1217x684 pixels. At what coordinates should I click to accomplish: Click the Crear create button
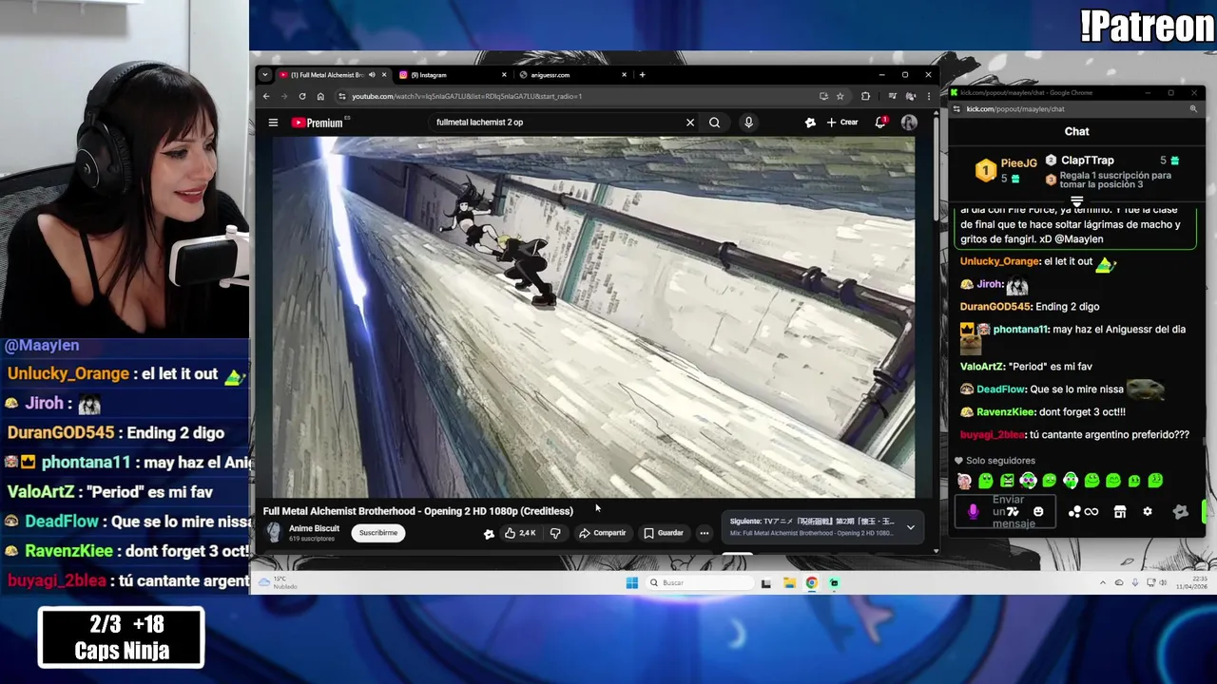coord(842,123)
